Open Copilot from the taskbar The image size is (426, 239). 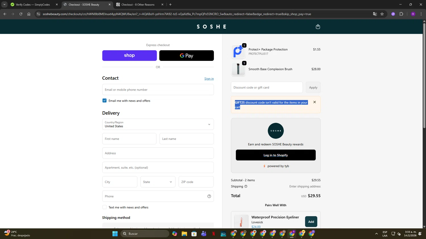pos(174,234)
